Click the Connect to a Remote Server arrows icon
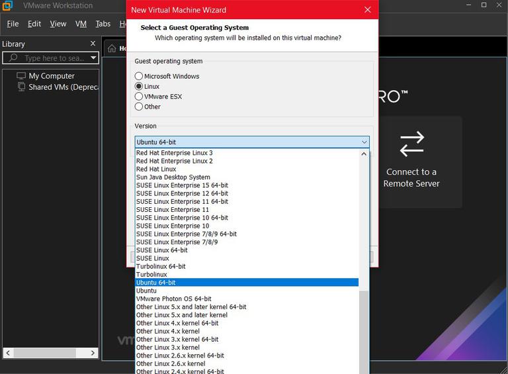508x374 pixels. (412, 144)
